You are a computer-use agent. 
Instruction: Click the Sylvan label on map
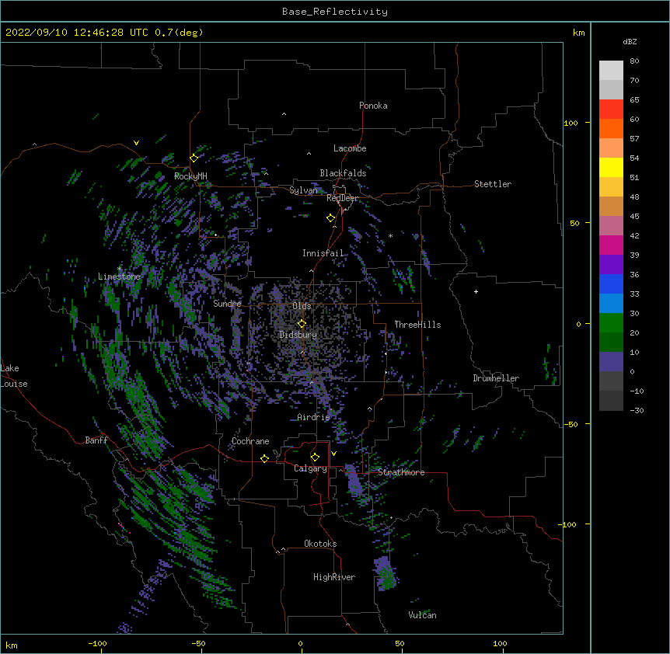(x=303, y=190)
